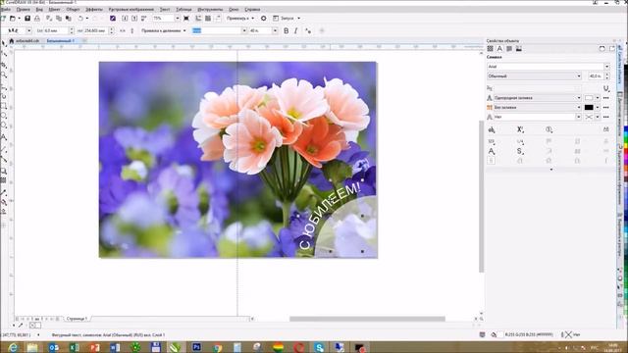This screenshot has height=353, width=628.
Task: Open the Инструменты menu
Action: pos(210,9)
